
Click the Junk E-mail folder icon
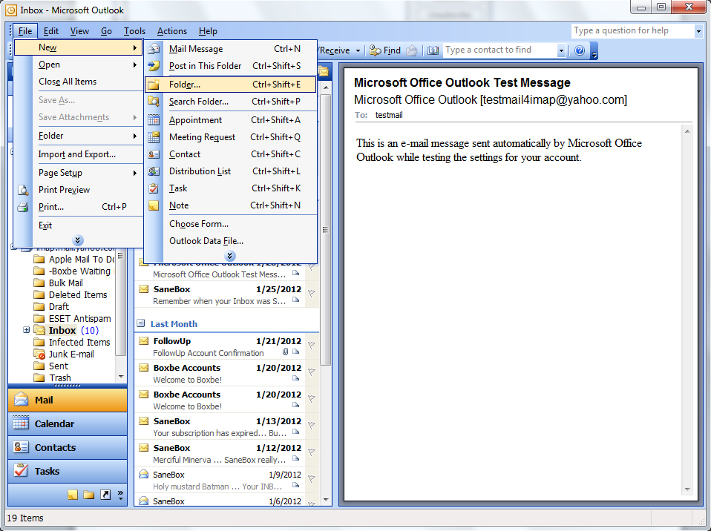(39, 354)
